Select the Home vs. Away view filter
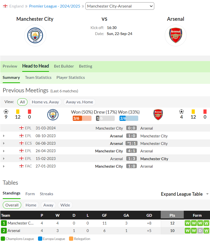This screenshot has width=210, height=244. pyautogui.click(x=45, y=102)
